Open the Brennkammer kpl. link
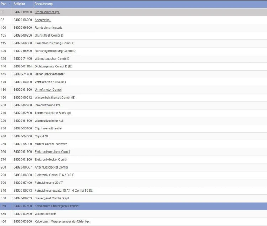Viewport: 267px width, 226px height. 47,12
